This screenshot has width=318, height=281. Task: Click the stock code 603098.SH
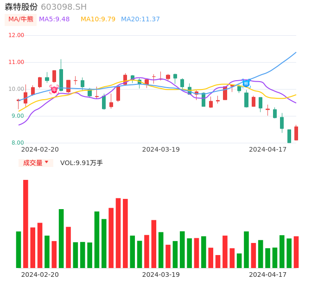(x=64, y=7)
